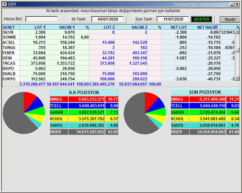Minimize the DBY window
Image resolution: width=242 pixels, height=193 pixels.
coord(232,4)
